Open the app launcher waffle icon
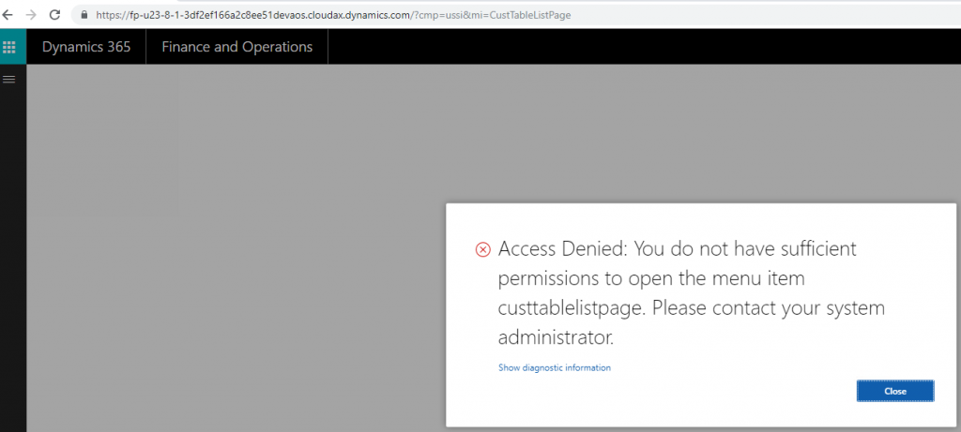 pos(8,47)
